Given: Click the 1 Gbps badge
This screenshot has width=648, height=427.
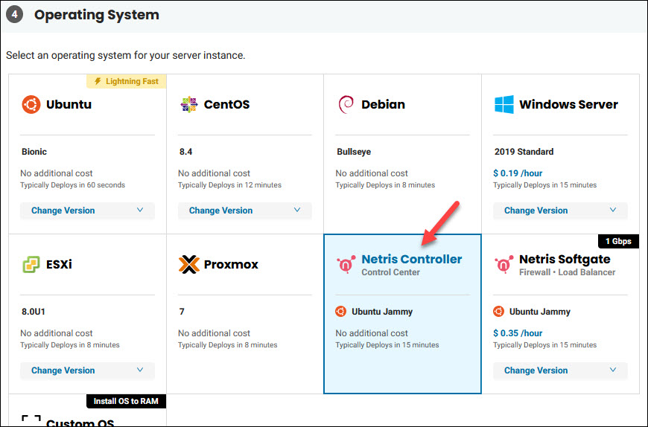Looking at the screenshot, I should coord(618,241).
